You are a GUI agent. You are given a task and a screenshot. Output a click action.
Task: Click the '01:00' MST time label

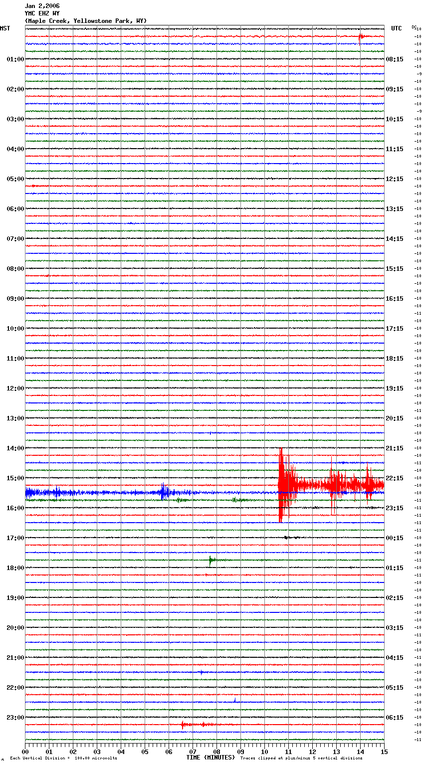15,59
